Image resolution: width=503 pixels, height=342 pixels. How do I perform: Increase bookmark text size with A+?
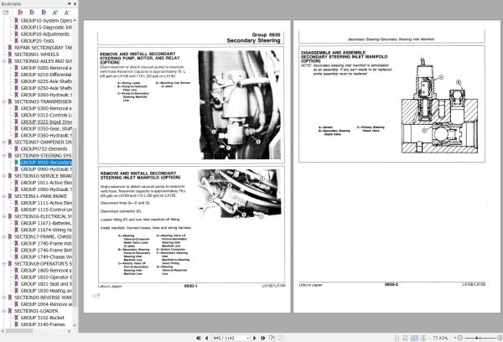[55, 13]
